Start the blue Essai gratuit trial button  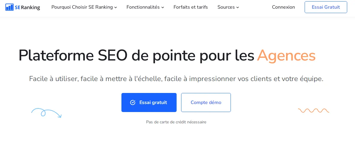(x=149, y=102)
